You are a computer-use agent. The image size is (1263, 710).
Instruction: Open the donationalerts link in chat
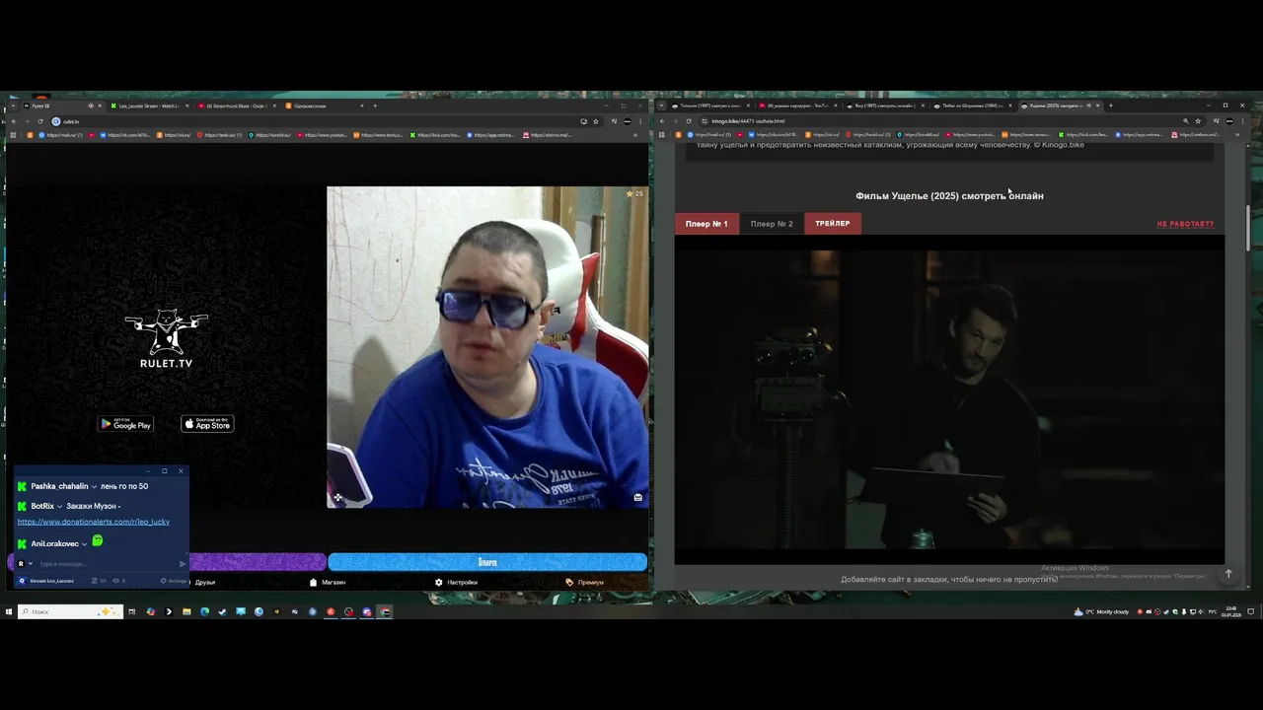tap(94, 522)
